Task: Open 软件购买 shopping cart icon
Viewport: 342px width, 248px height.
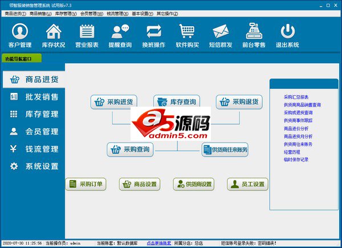Action: (187, 35)
